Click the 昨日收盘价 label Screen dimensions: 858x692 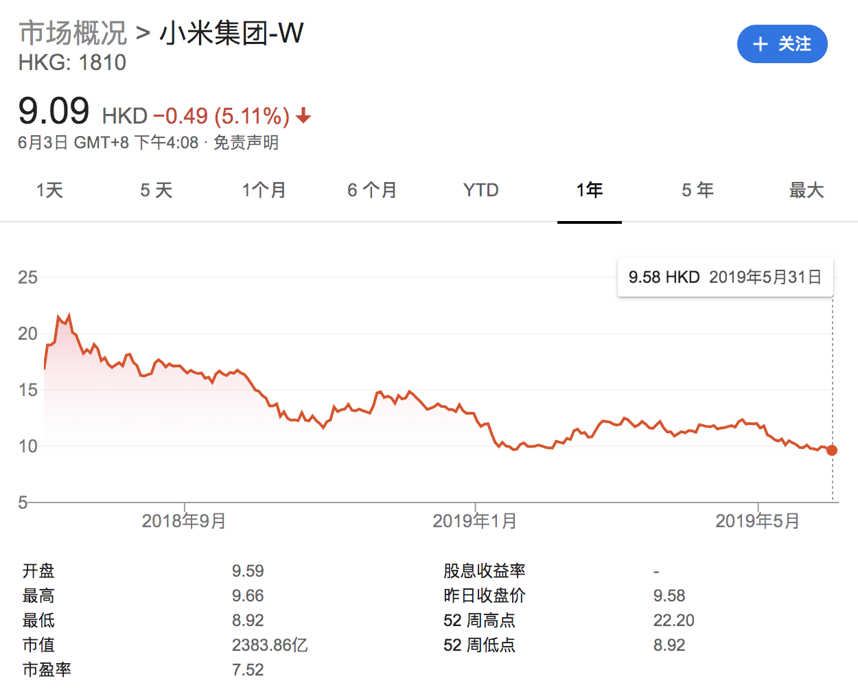[x=485, y=596]
